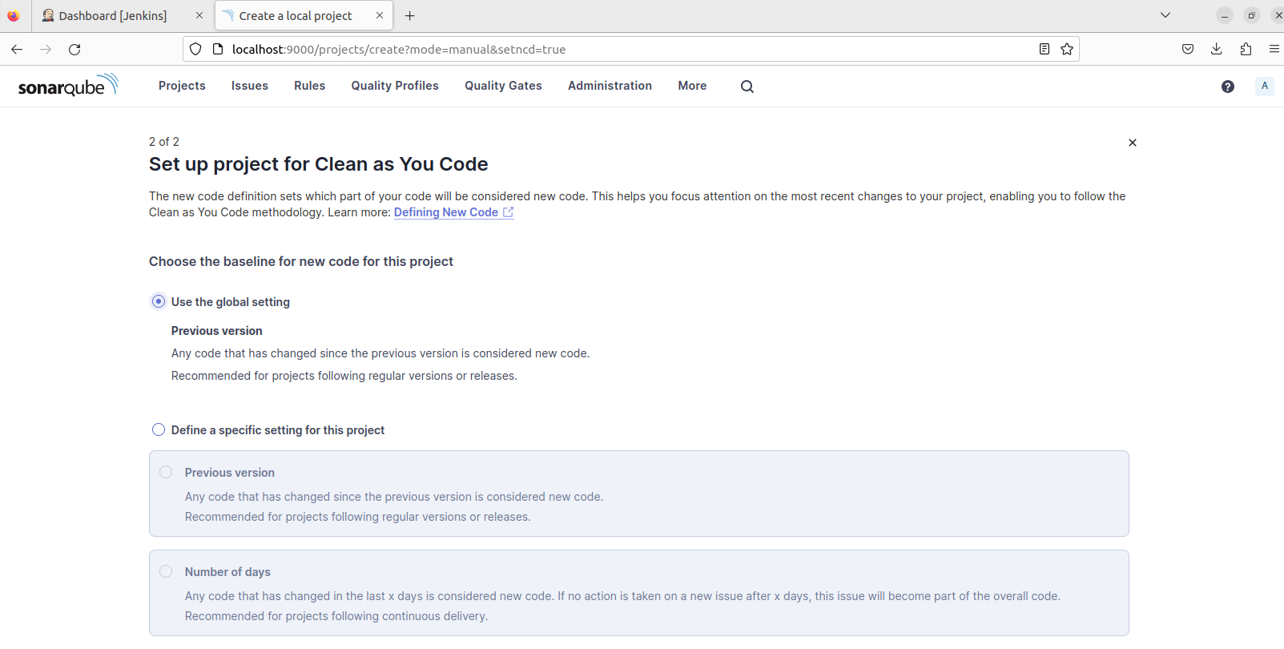Open the user account avatar A

1265,86
